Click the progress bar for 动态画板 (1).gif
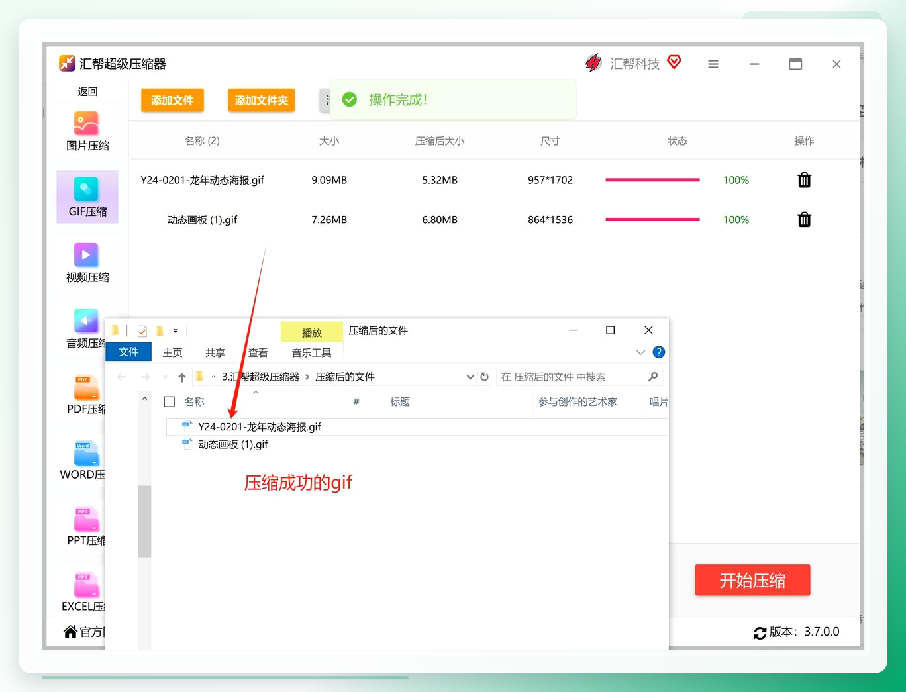 (x=652, y=220)
